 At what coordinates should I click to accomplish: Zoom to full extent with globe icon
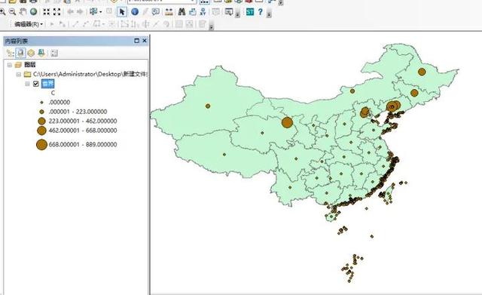33,12
